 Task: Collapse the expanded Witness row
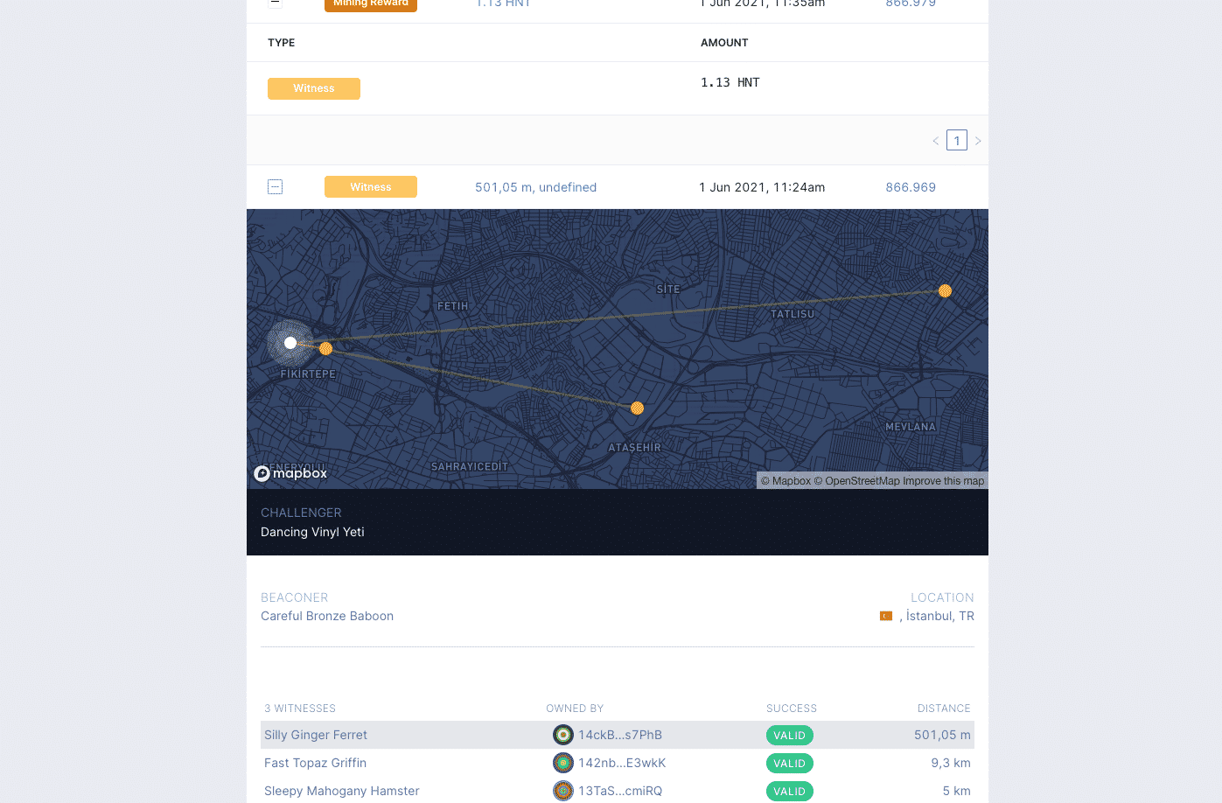tap(275, 187)
